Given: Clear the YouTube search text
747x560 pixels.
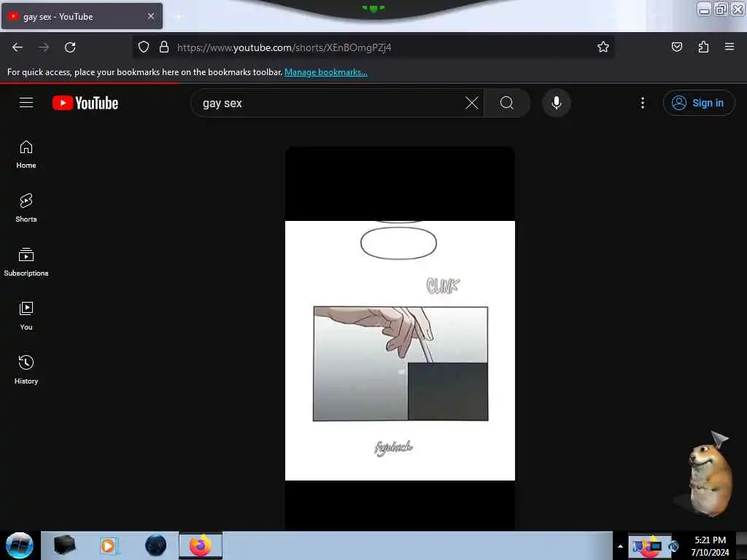Looking at the screenshot, I should (x=472, y=103).
